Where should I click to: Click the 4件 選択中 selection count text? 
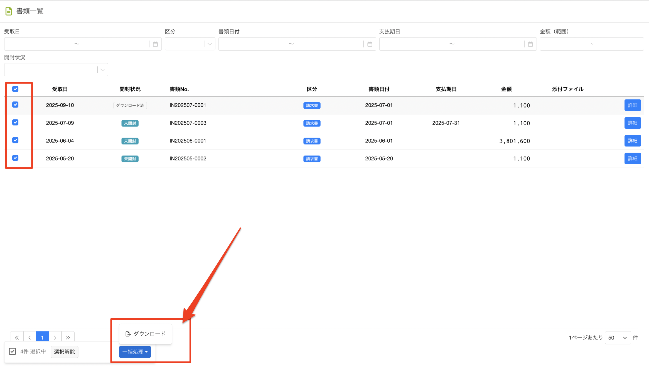(x=33, y=351)
